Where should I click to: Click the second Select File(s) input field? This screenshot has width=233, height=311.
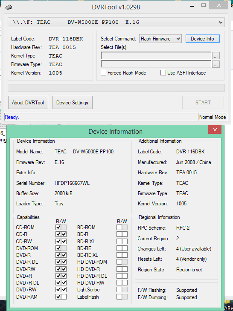[x=156, y=64]
